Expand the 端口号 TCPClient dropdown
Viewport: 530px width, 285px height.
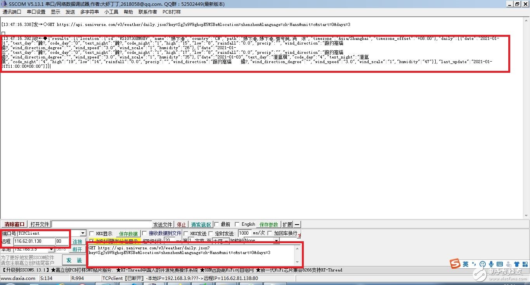(x=83, y=233)
